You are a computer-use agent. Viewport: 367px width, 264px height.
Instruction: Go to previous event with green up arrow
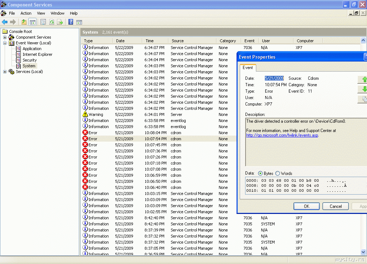pyautogui.click(x=364, y=79)
